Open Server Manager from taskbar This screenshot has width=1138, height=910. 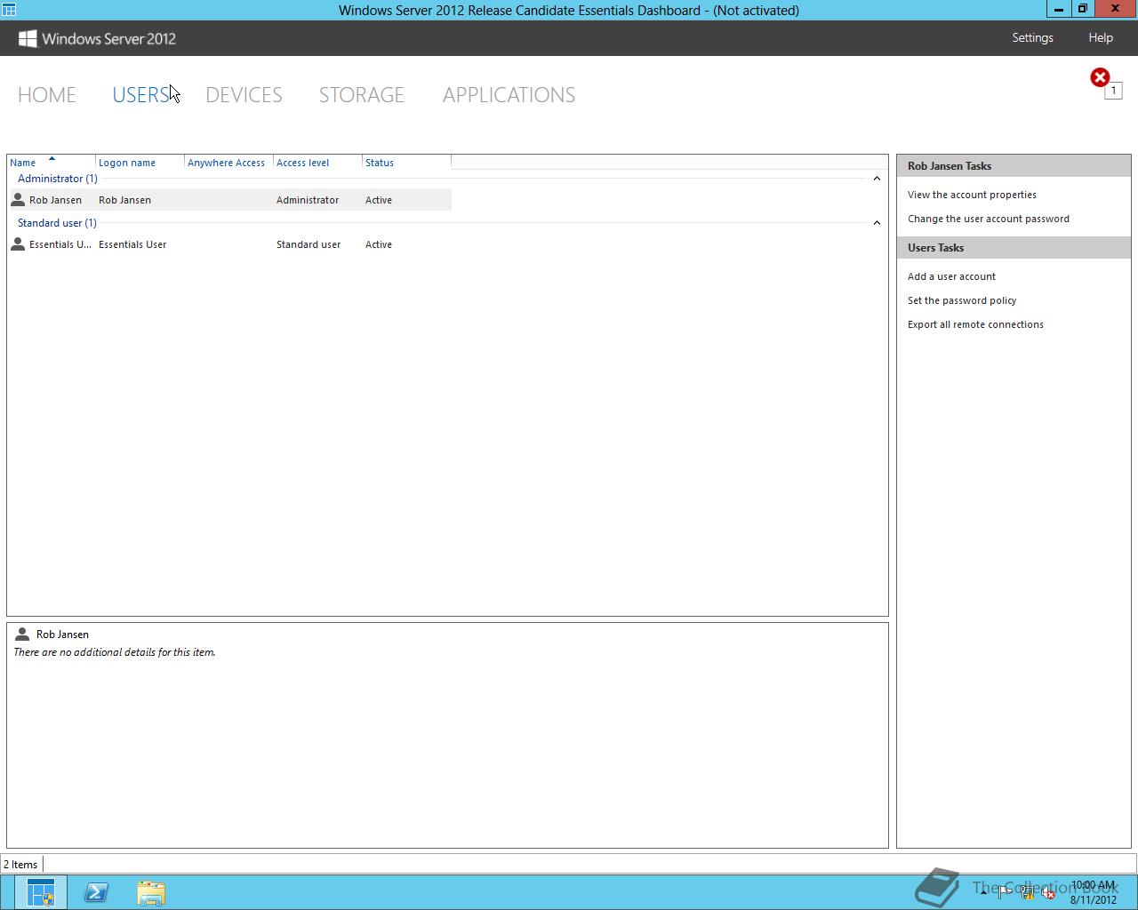40,892
